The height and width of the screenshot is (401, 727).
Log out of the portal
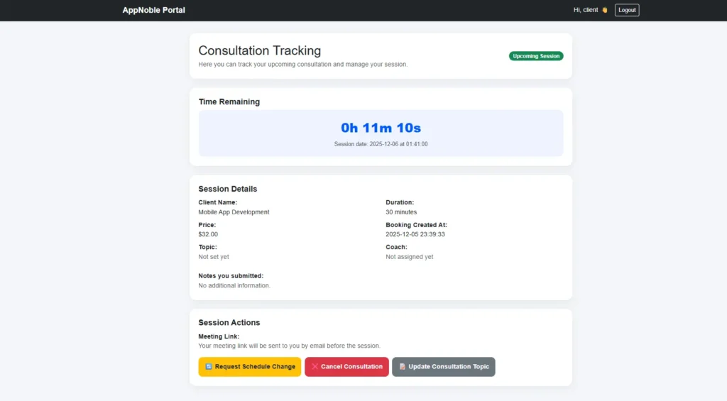point(626,10)
